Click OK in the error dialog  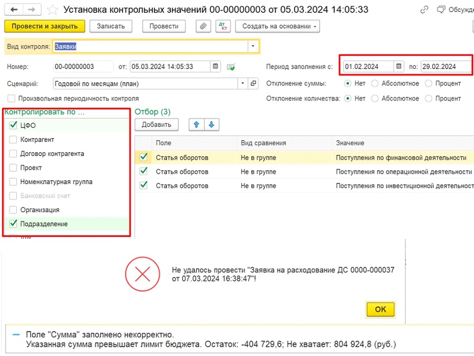pos(380,309)
